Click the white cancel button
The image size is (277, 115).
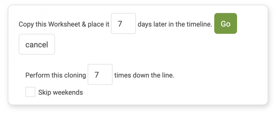click(x=37, y=44)
